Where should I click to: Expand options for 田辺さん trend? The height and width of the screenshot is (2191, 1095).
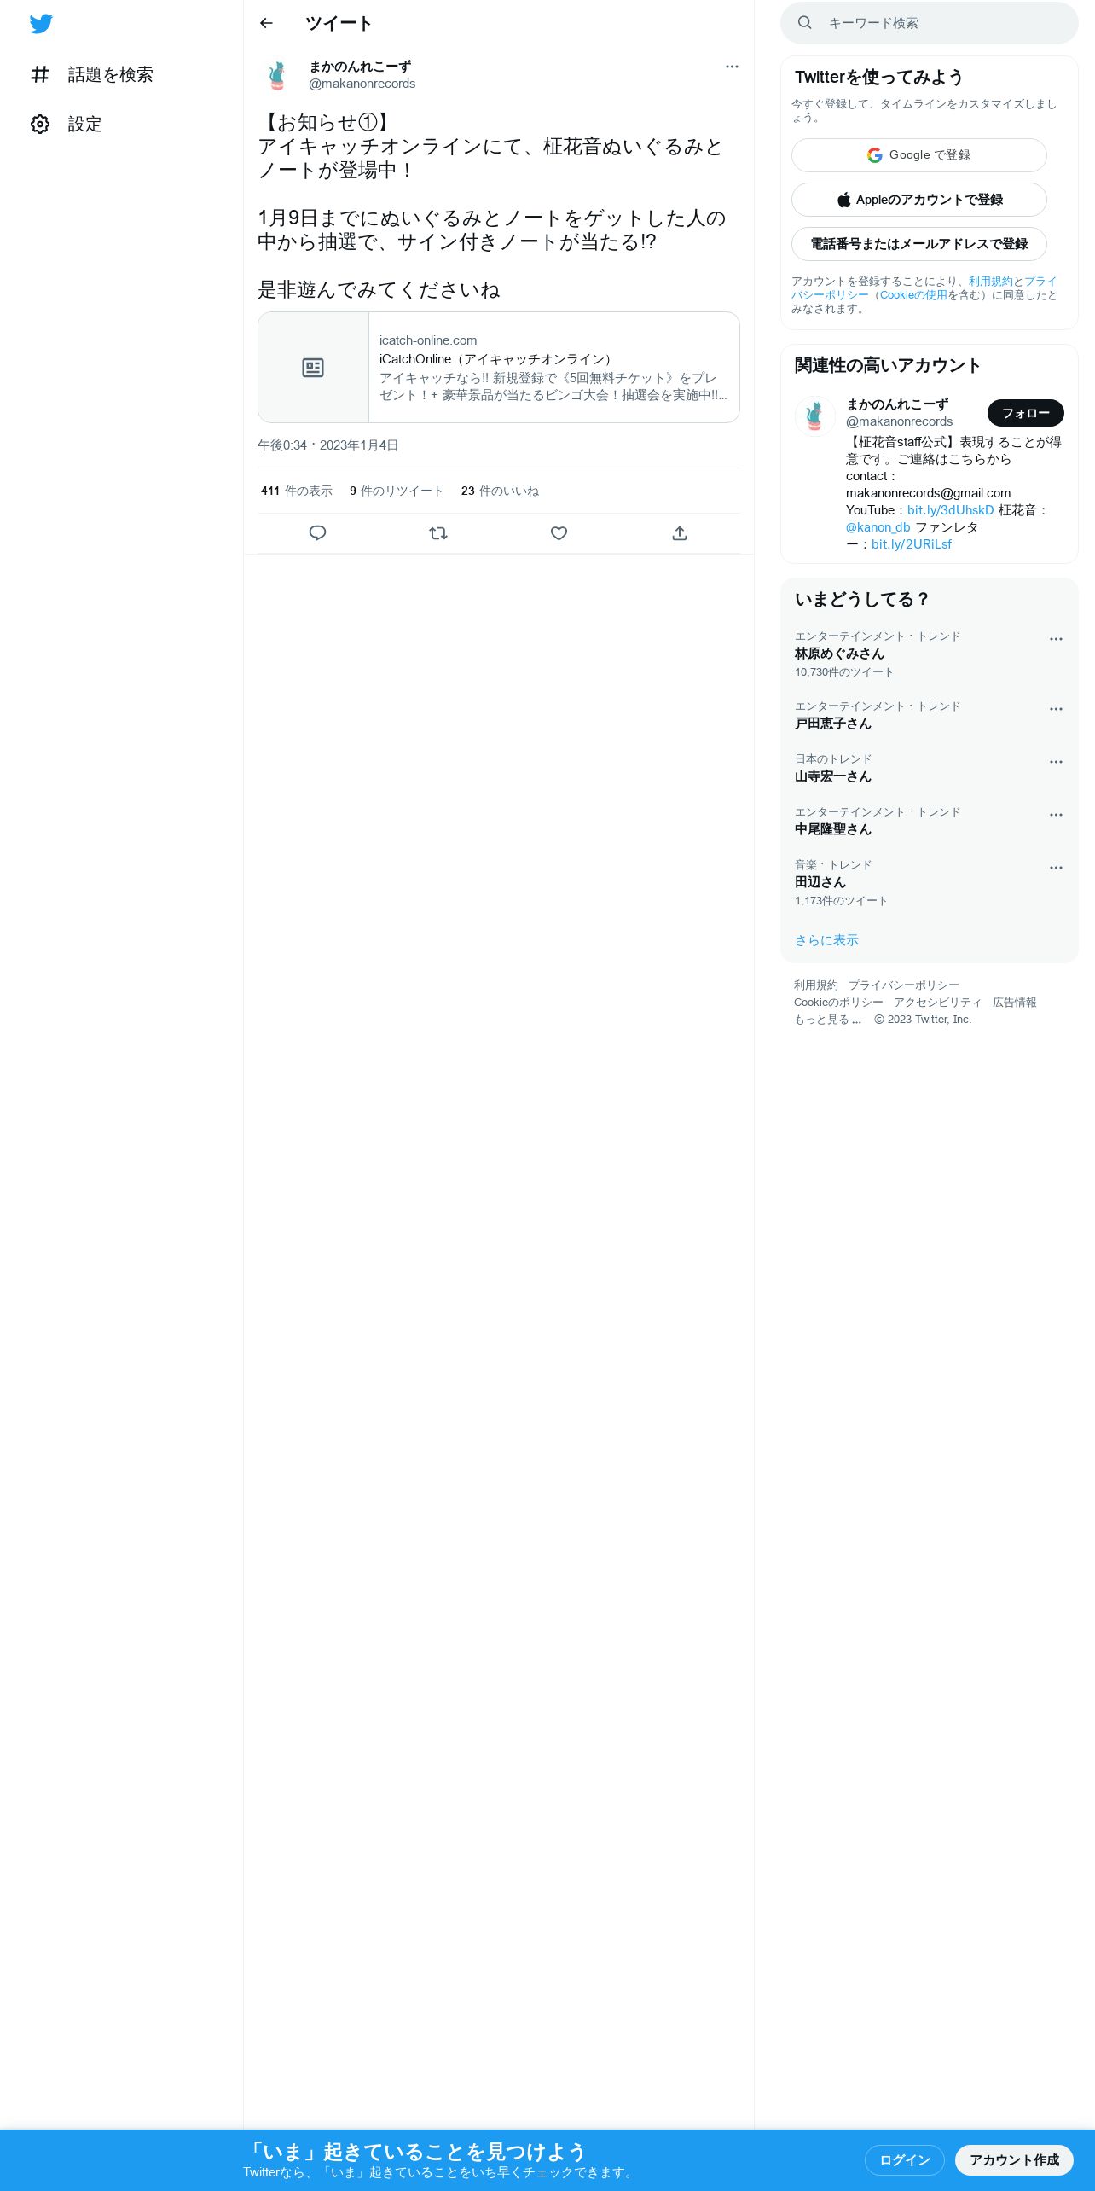[x=1056, y=868]
